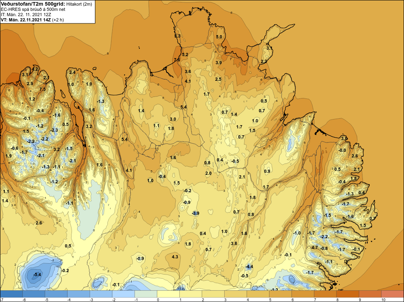This screenshot has height=302, width=404.
Task: Click the -5.4 temperature value
Action: (x=37, y=275)
